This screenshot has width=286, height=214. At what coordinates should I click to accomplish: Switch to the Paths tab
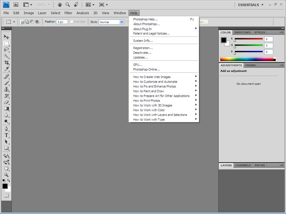(x=260, y=165)
